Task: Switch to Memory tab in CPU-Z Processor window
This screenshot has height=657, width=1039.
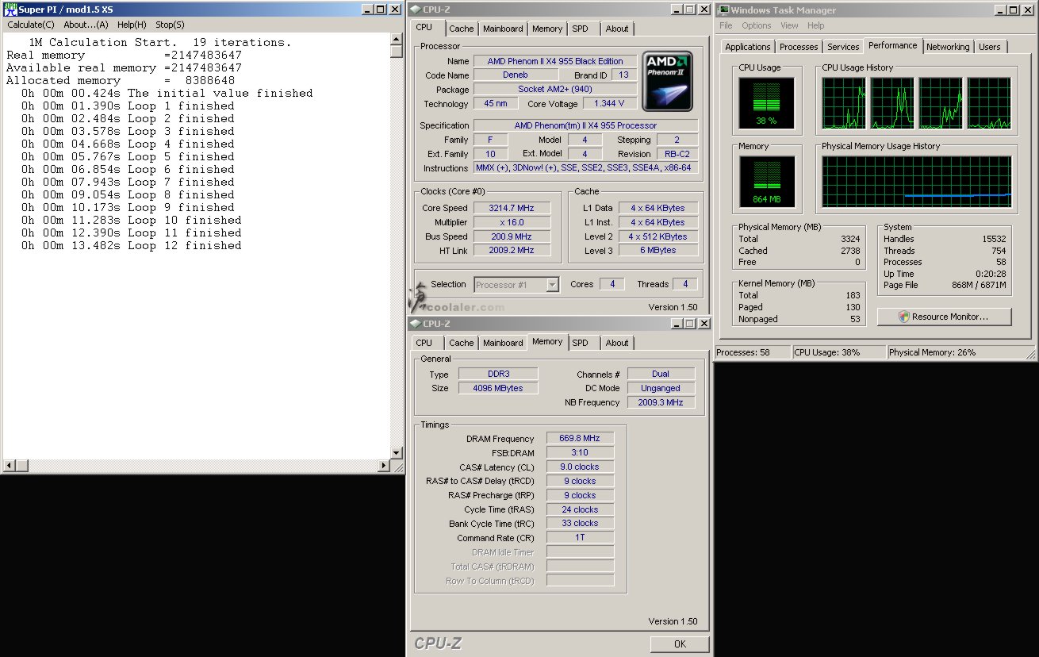Action: pyautogui.click(x=547, y=29)
